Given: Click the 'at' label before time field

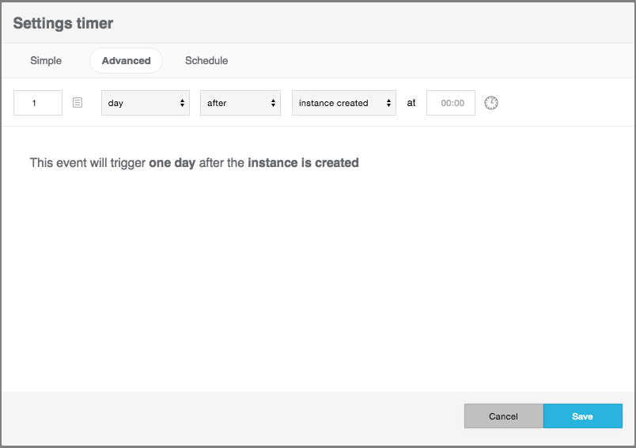Looking at the screenshot, I should (411, 103).
